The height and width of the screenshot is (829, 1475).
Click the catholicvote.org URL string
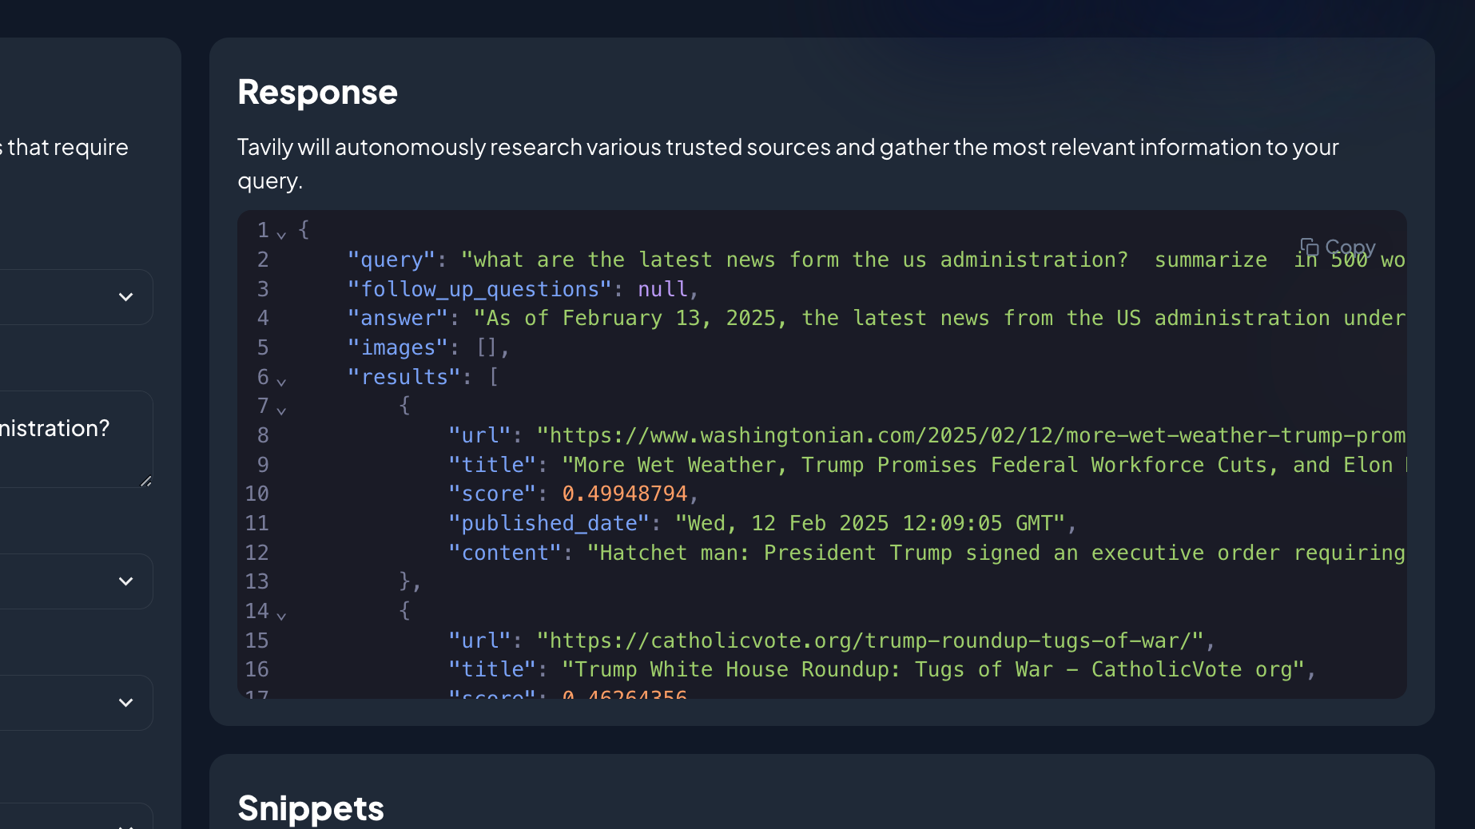click(870, 641)
